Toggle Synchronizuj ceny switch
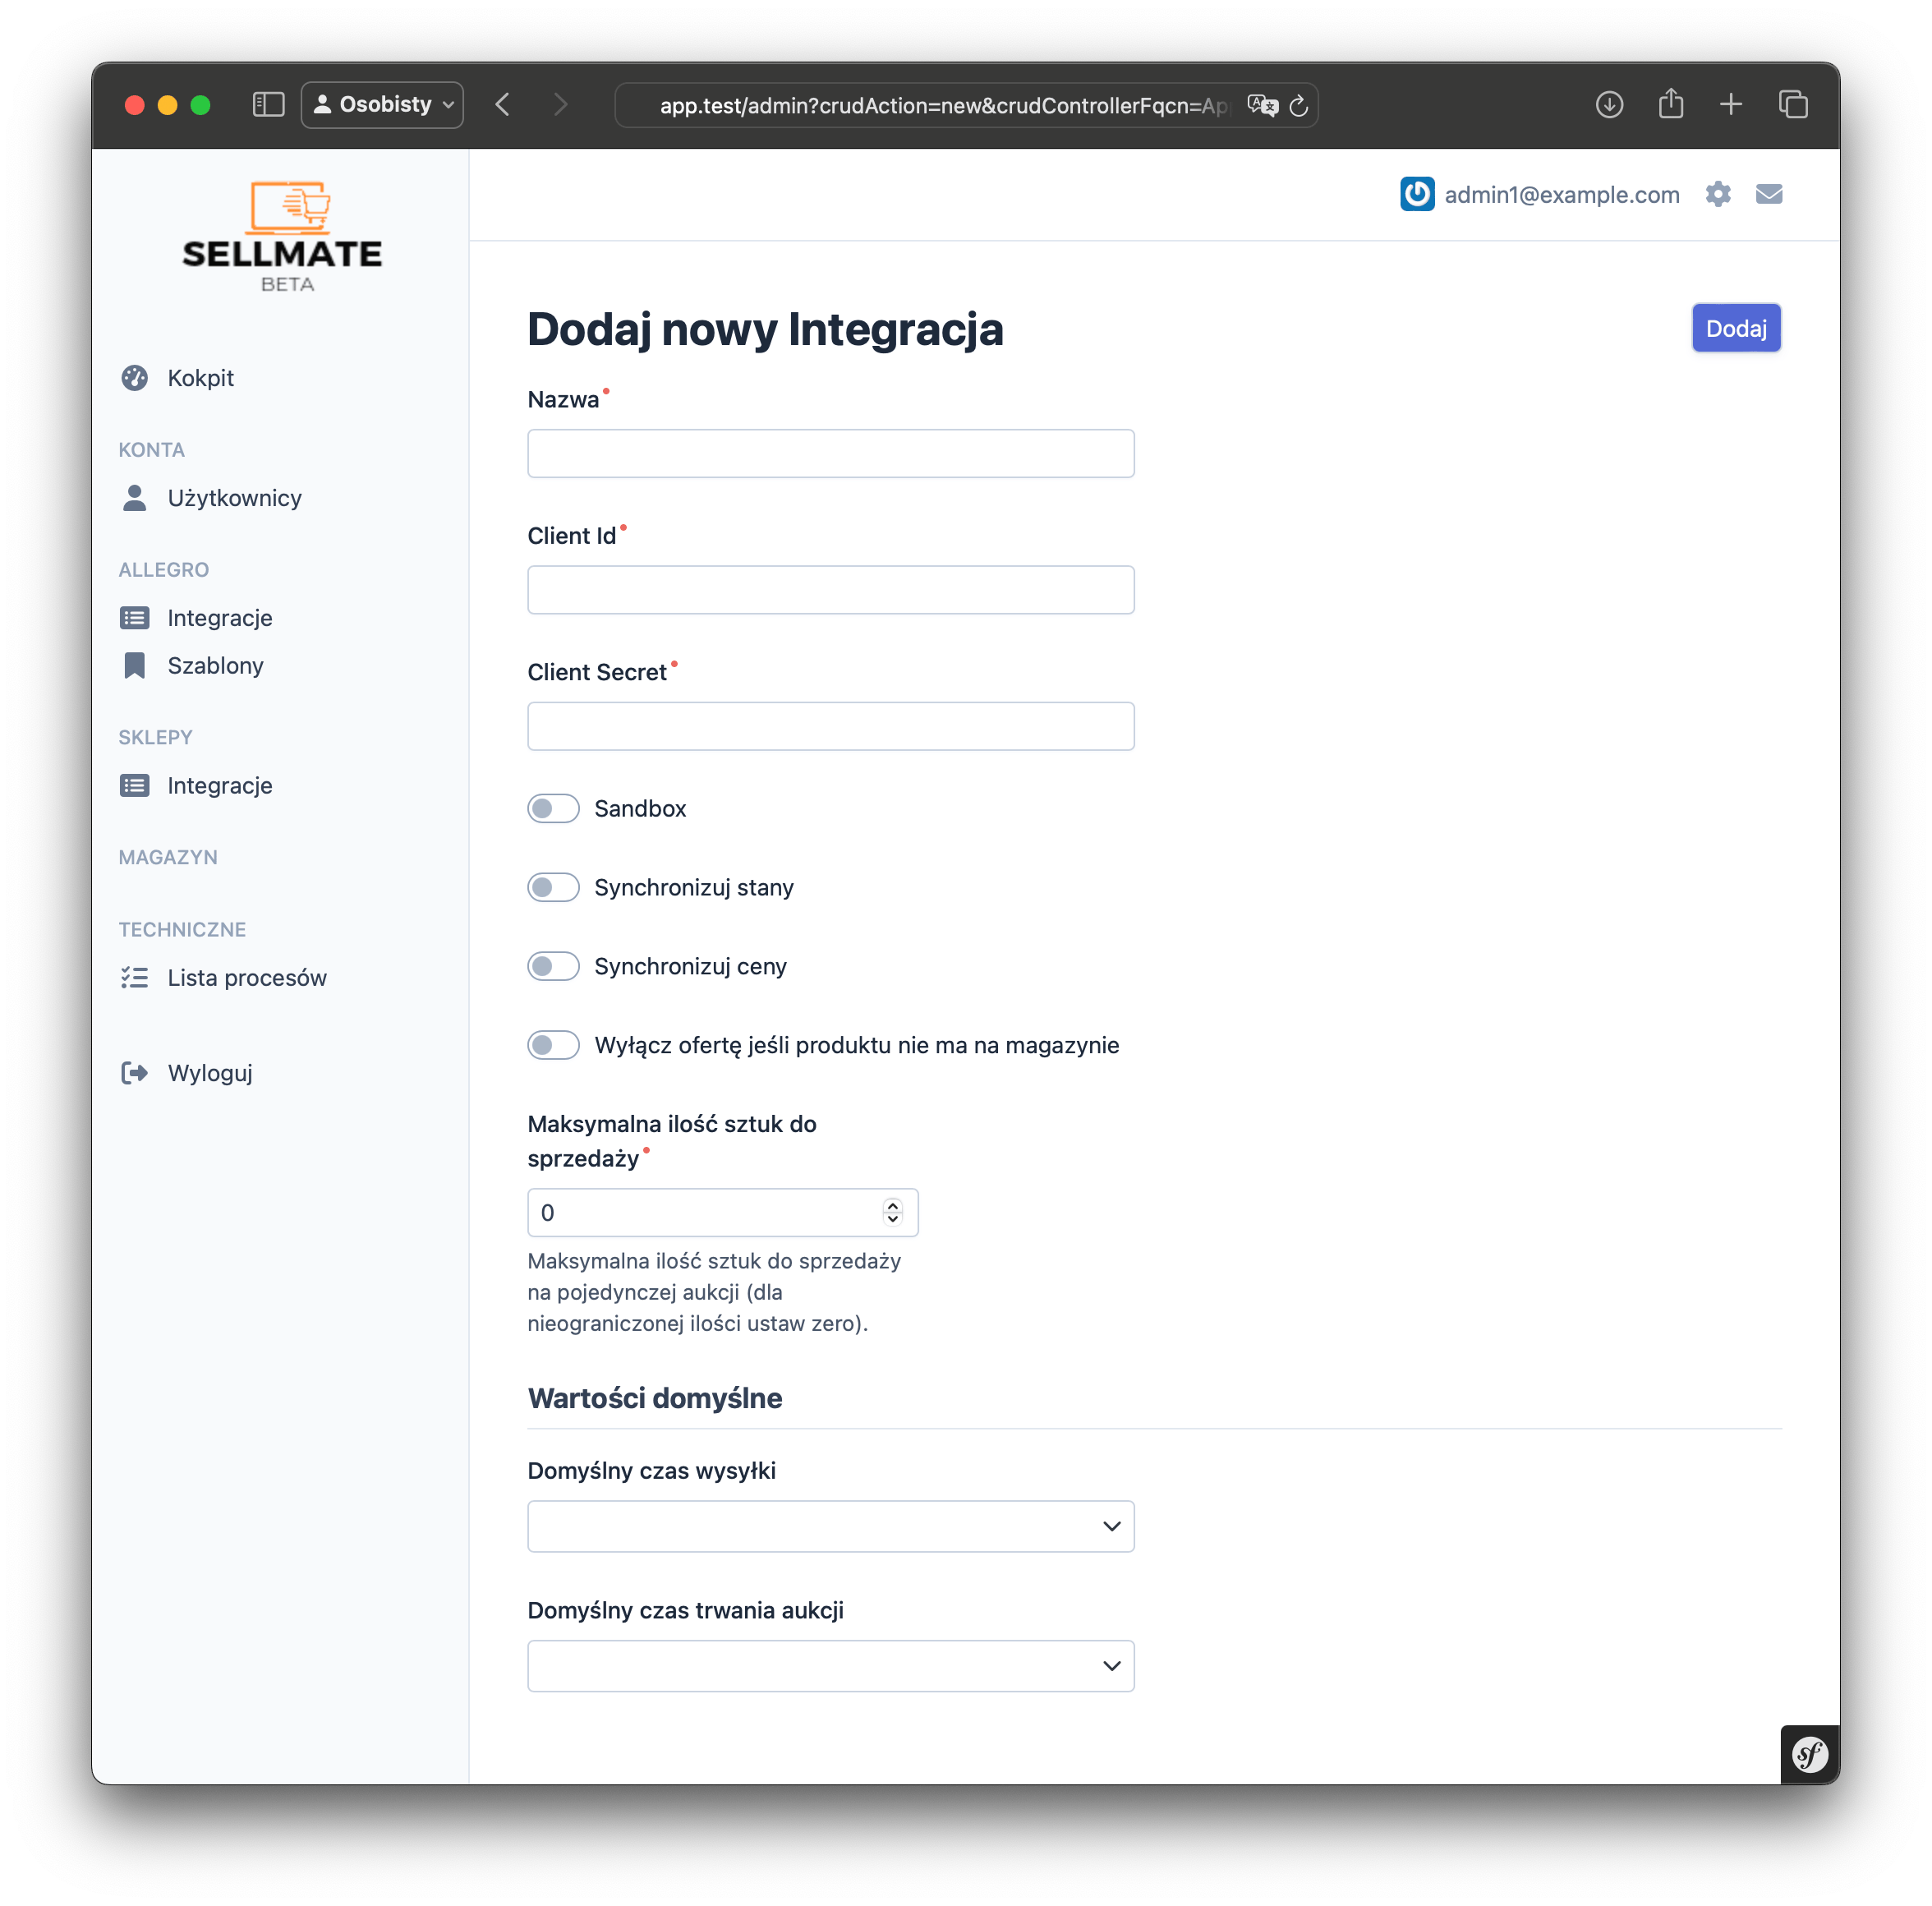This screenshot has height=1906, width=1932. tap(553, 966)
